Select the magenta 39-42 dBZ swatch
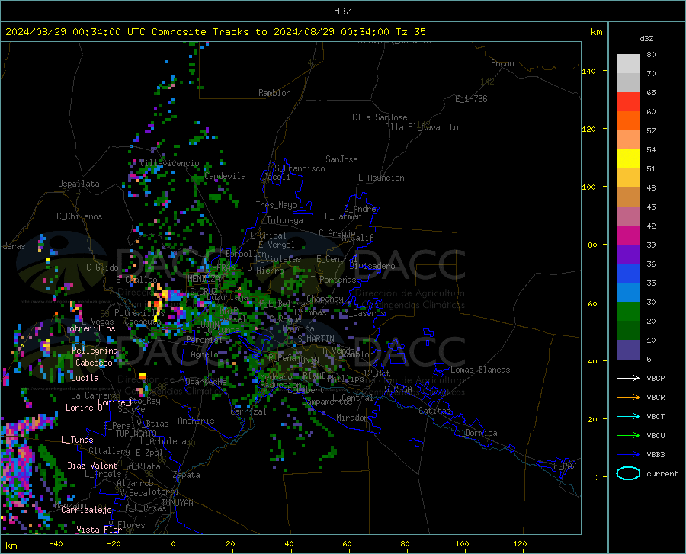This screenshot has width=686, height=554. tap(628, 235)
